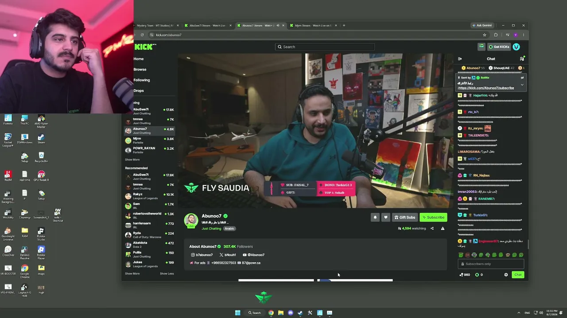Viewport: 567px width, 318px height.
Task: Open Rocket League desktop shortcut
Action: (x=8, y=140)
